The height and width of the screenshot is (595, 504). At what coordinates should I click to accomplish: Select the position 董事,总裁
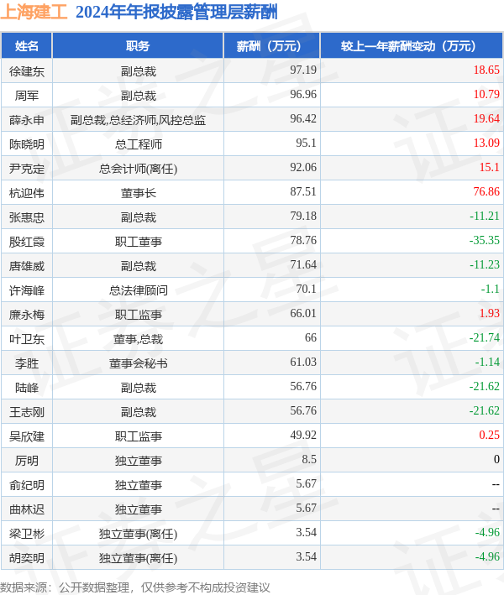click(x=139, y=339)
